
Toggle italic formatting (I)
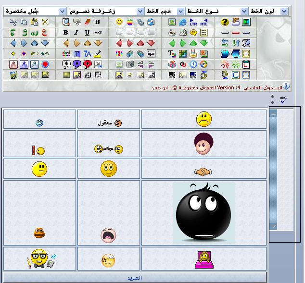[77, 32]
